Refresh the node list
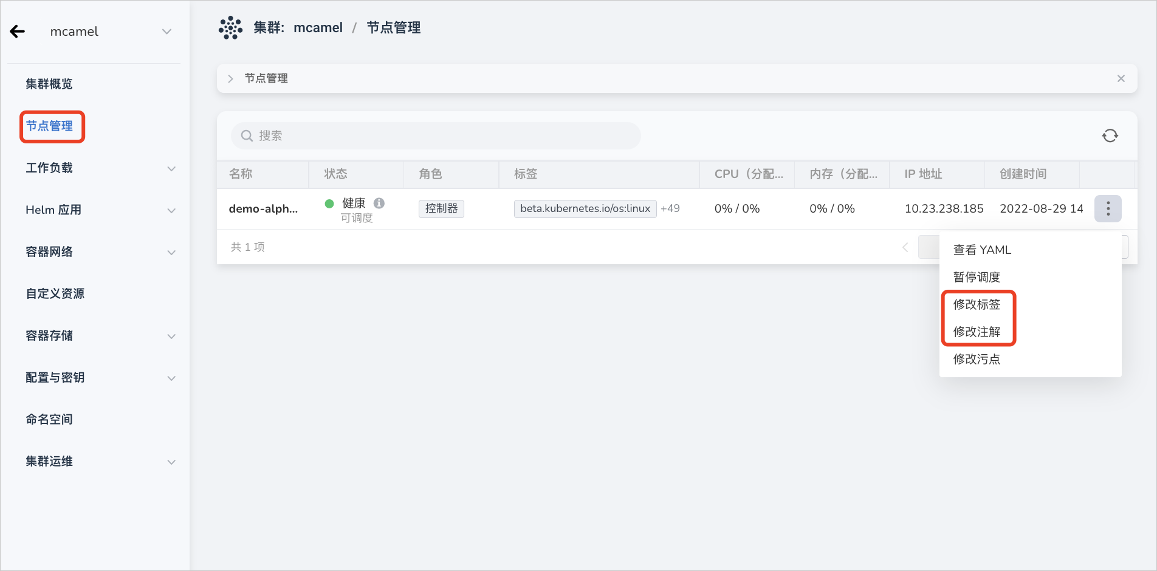Screen dimensions: 1157x571 click(x=1110, y=135)
